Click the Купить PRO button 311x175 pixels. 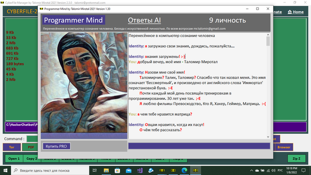56,146
